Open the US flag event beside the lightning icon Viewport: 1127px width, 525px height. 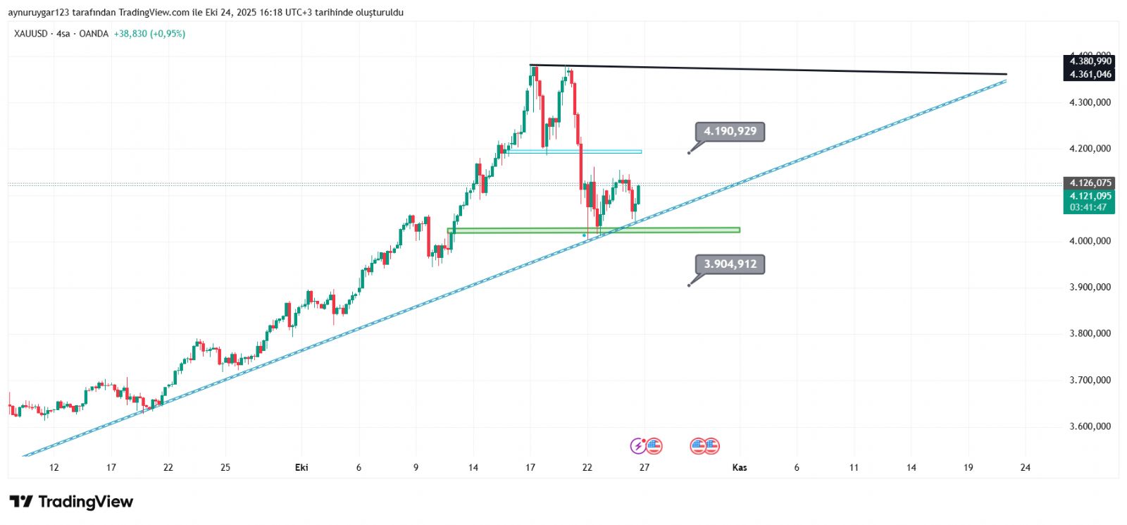coord(654,445)
